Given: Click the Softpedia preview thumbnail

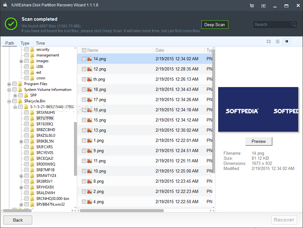Looking at the screenshot, I should pos(258,109).
